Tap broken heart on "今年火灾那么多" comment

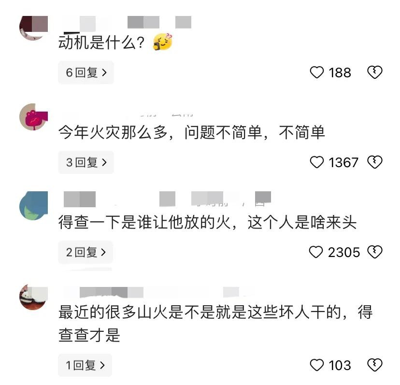click(374, 162)
